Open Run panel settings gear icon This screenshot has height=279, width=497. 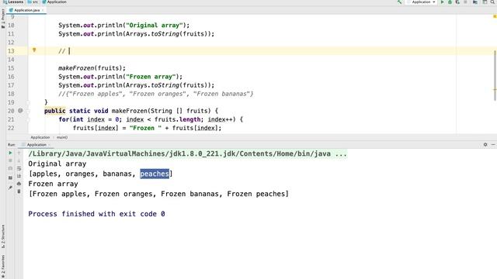(485, 145)
